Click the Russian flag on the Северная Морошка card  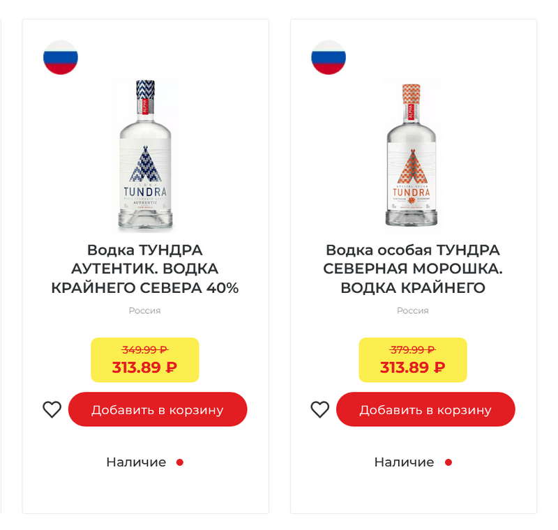329,57
